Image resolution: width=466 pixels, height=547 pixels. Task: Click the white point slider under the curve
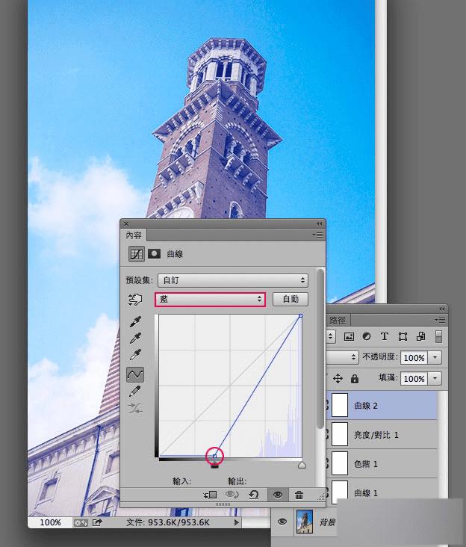pos(302,465)
